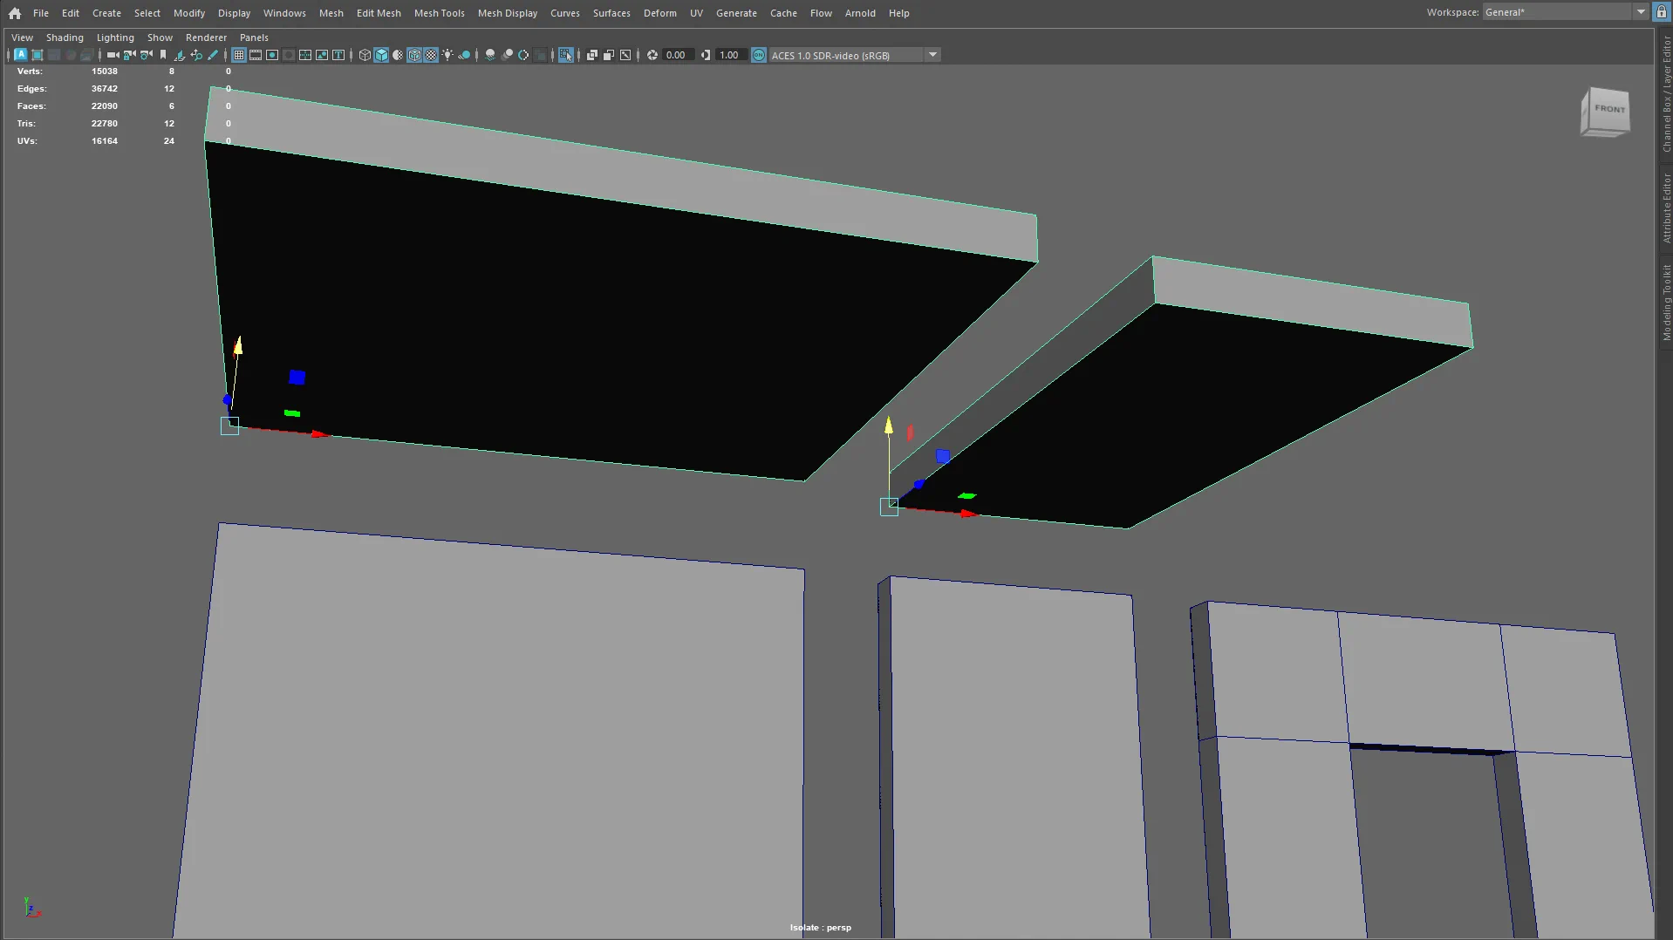Click the select camera icon
The height and width of the screenshot is (940, 1673).
tap(113, 55)
